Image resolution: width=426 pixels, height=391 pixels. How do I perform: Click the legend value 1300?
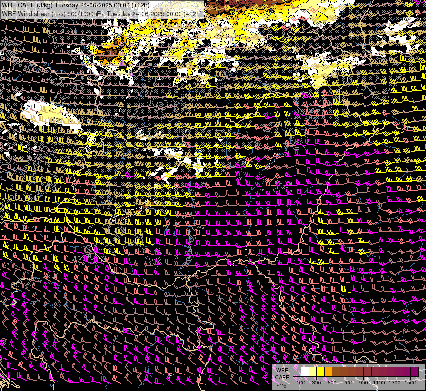tap(395, 383)
